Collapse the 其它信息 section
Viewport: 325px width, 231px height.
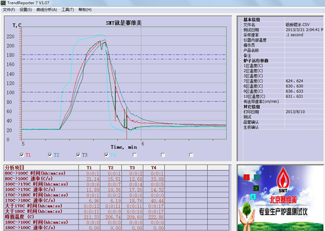click(241, 107)
